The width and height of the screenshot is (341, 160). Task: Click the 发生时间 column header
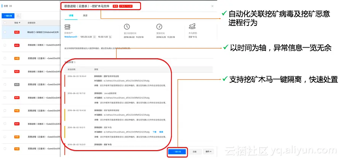(x=72, y=69)
